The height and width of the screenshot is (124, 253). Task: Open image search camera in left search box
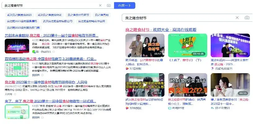click(109, 6)
